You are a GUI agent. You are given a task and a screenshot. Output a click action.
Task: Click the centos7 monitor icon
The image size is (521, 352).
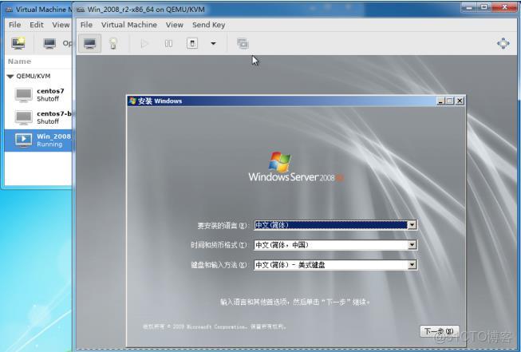[24, 95]
